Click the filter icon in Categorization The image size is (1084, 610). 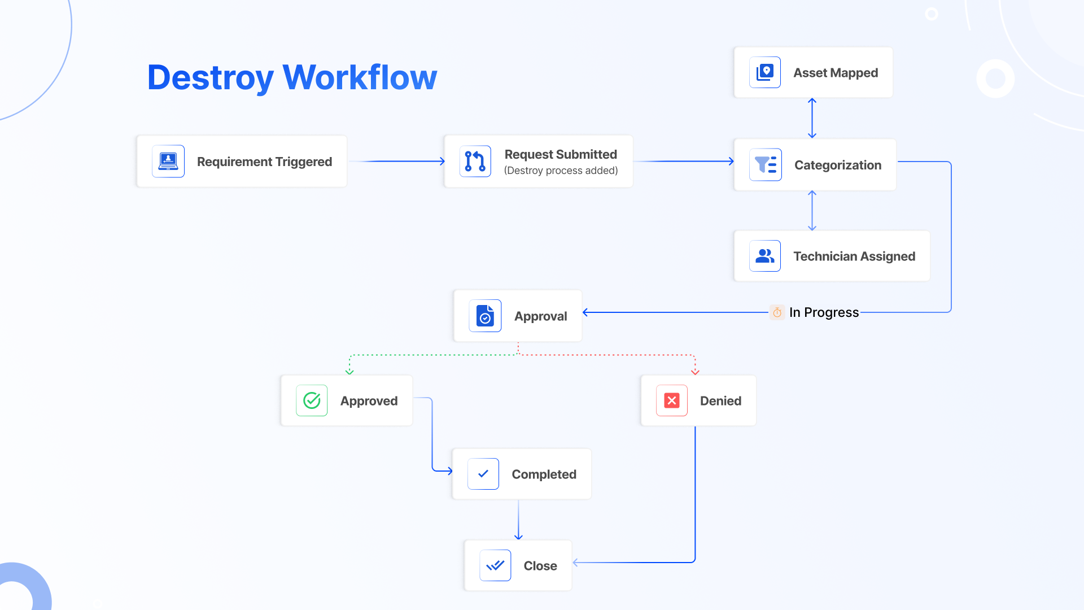pyautogui.click(x=766, y=165)
